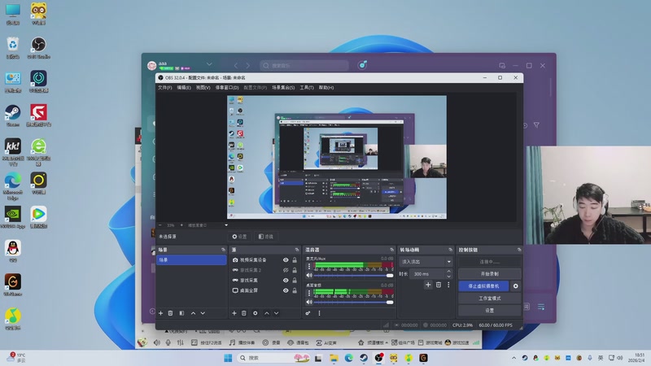Open source properties gear in sources panel
The height and width of the screenshot is (366, 651).
[x=255, y=313]
